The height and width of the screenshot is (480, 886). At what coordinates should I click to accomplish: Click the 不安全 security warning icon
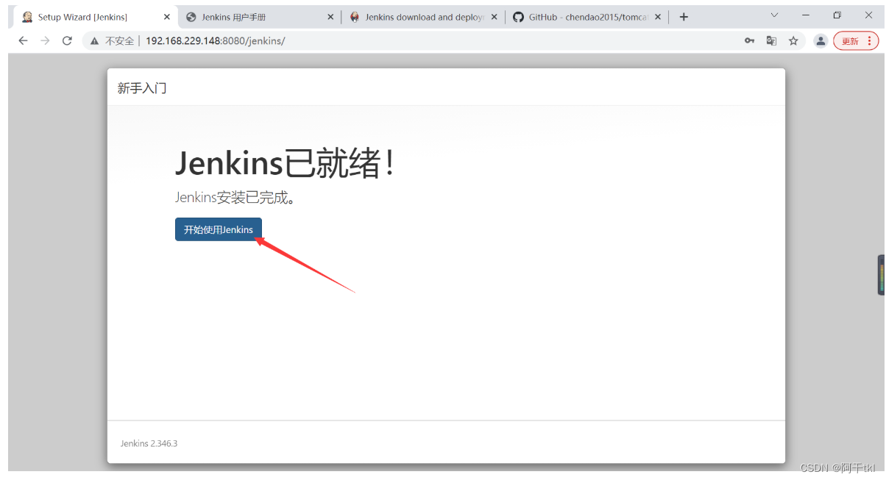[95, 41]
